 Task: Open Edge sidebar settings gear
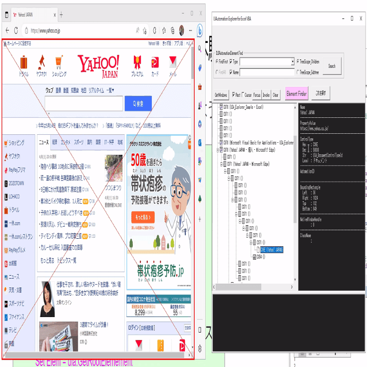(200, 349)
